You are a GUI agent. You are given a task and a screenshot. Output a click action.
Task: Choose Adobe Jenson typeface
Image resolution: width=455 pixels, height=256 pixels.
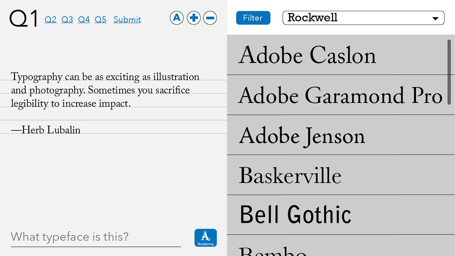point(341,135)
